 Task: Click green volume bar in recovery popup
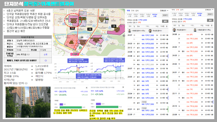pos(107,107)
